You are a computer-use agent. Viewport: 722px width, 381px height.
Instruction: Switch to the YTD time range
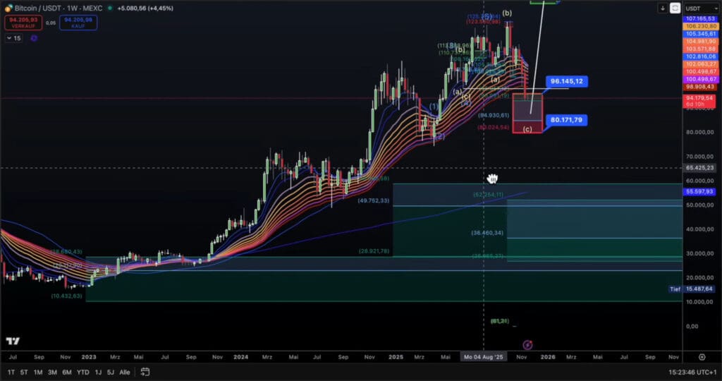pos(82,371)
